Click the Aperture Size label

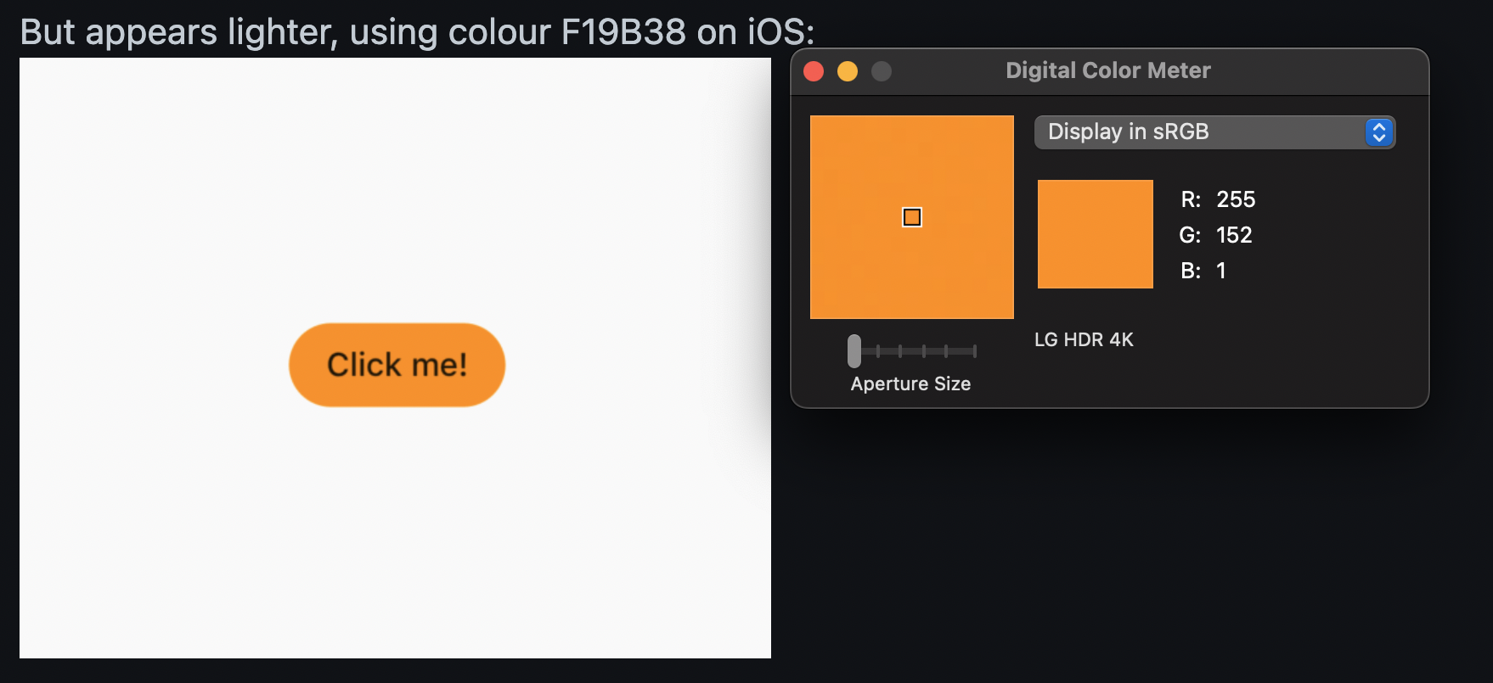tap(910, 383)
